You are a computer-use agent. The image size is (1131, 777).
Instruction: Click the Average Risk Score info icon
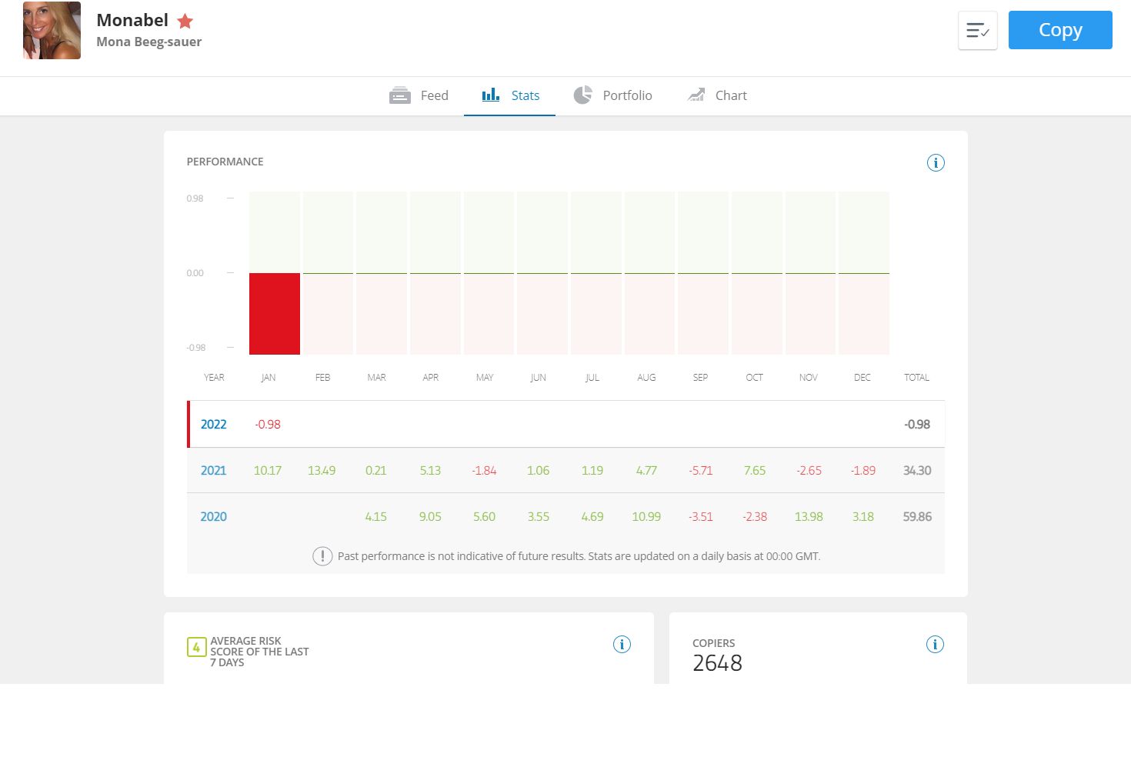[x=622, y=645]
